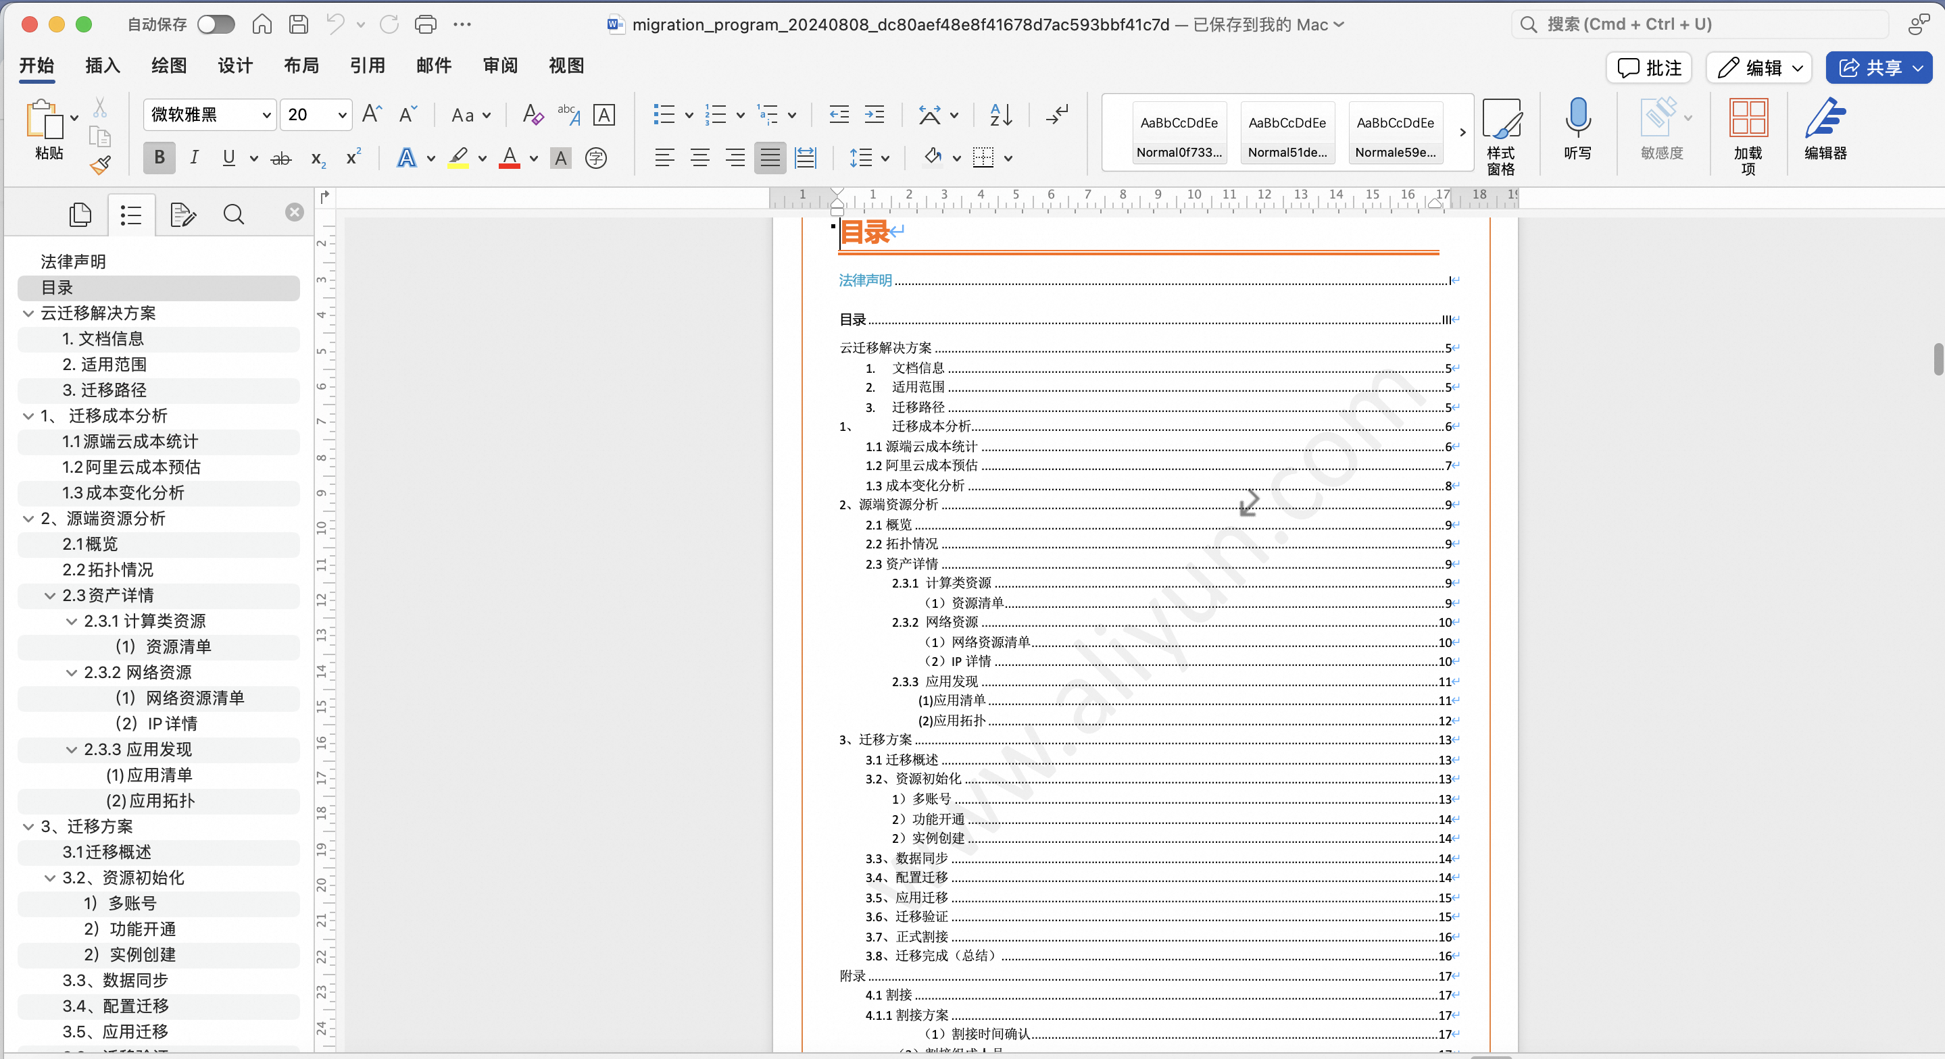
Task: Switch to the Insert (插入) tab
Action: coord(103,66)
